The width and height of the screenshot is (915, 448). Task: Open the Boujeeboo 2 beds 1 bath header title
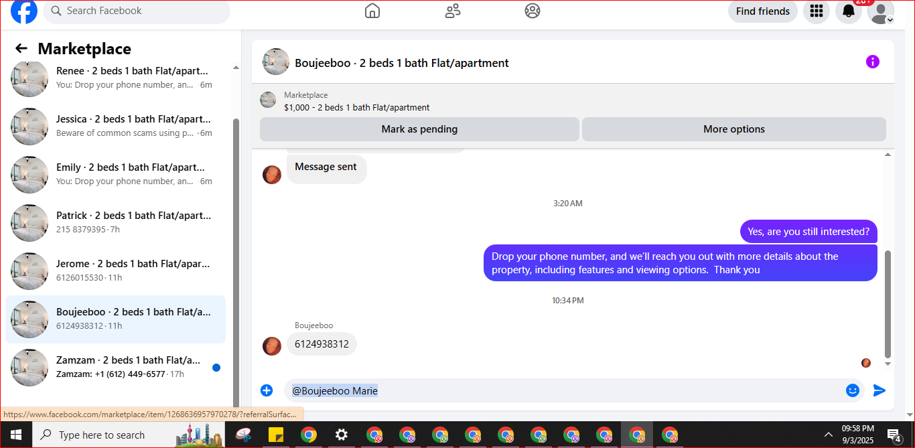tap(402, 63)
